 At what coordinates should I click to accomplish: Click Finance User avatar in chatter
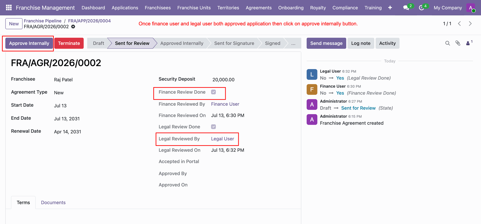312,89
